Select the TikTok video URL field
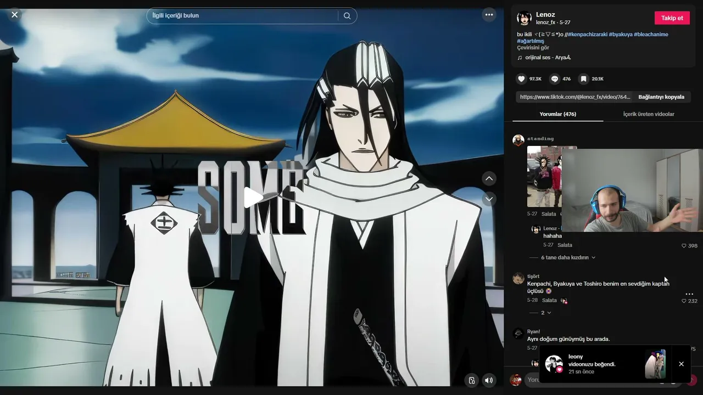Screen dimensions: 703x395 574,97
